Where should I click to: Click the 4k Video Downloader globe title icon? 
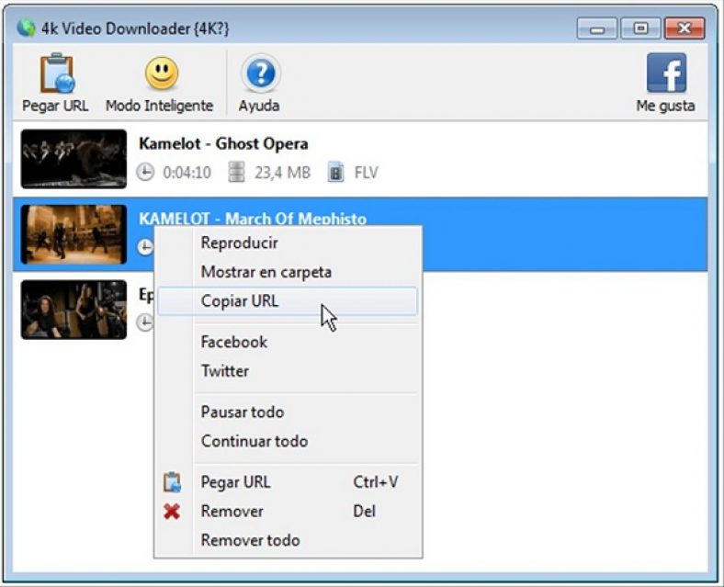click(x=27, y=28)
